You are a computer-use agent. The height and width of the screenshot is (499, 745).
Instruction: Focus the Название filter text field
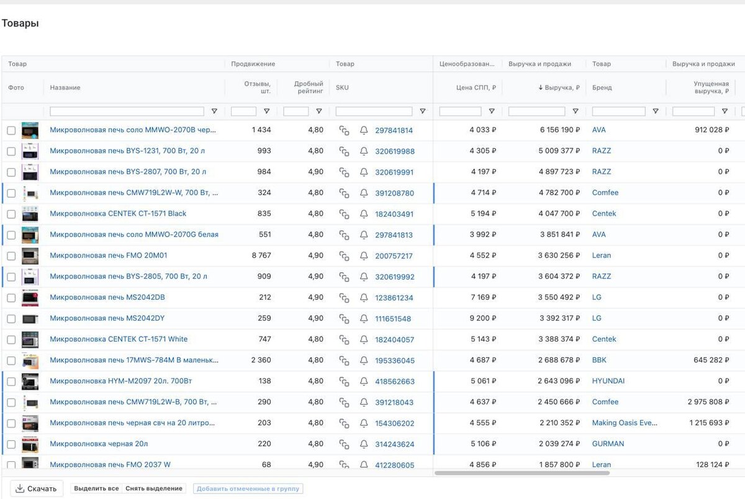pyautogui.click(x=127, y=112)
